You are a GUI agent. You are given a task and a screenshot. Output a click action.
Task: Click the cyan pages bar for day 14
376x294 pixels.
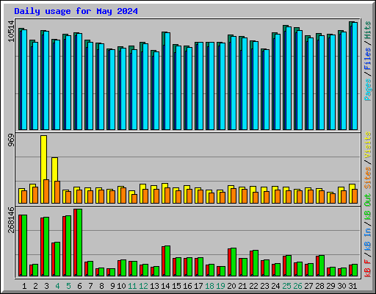tap(167, 81)
